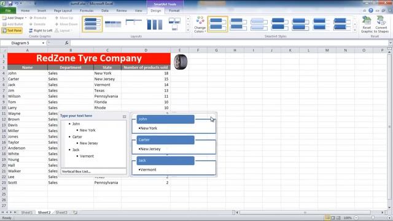The image size is (393, 221).
Task: Select the second SmartArt style thumbnail
Action: (x=238, y=25)
